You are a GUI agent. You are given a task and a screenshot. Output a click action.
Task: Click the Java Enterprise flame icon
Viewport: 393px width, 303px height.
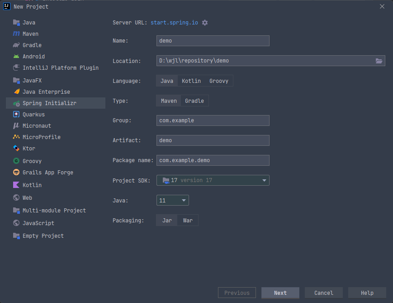[16, 91]
